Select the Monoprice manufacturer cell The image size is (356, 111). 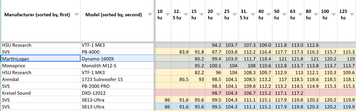41,65
